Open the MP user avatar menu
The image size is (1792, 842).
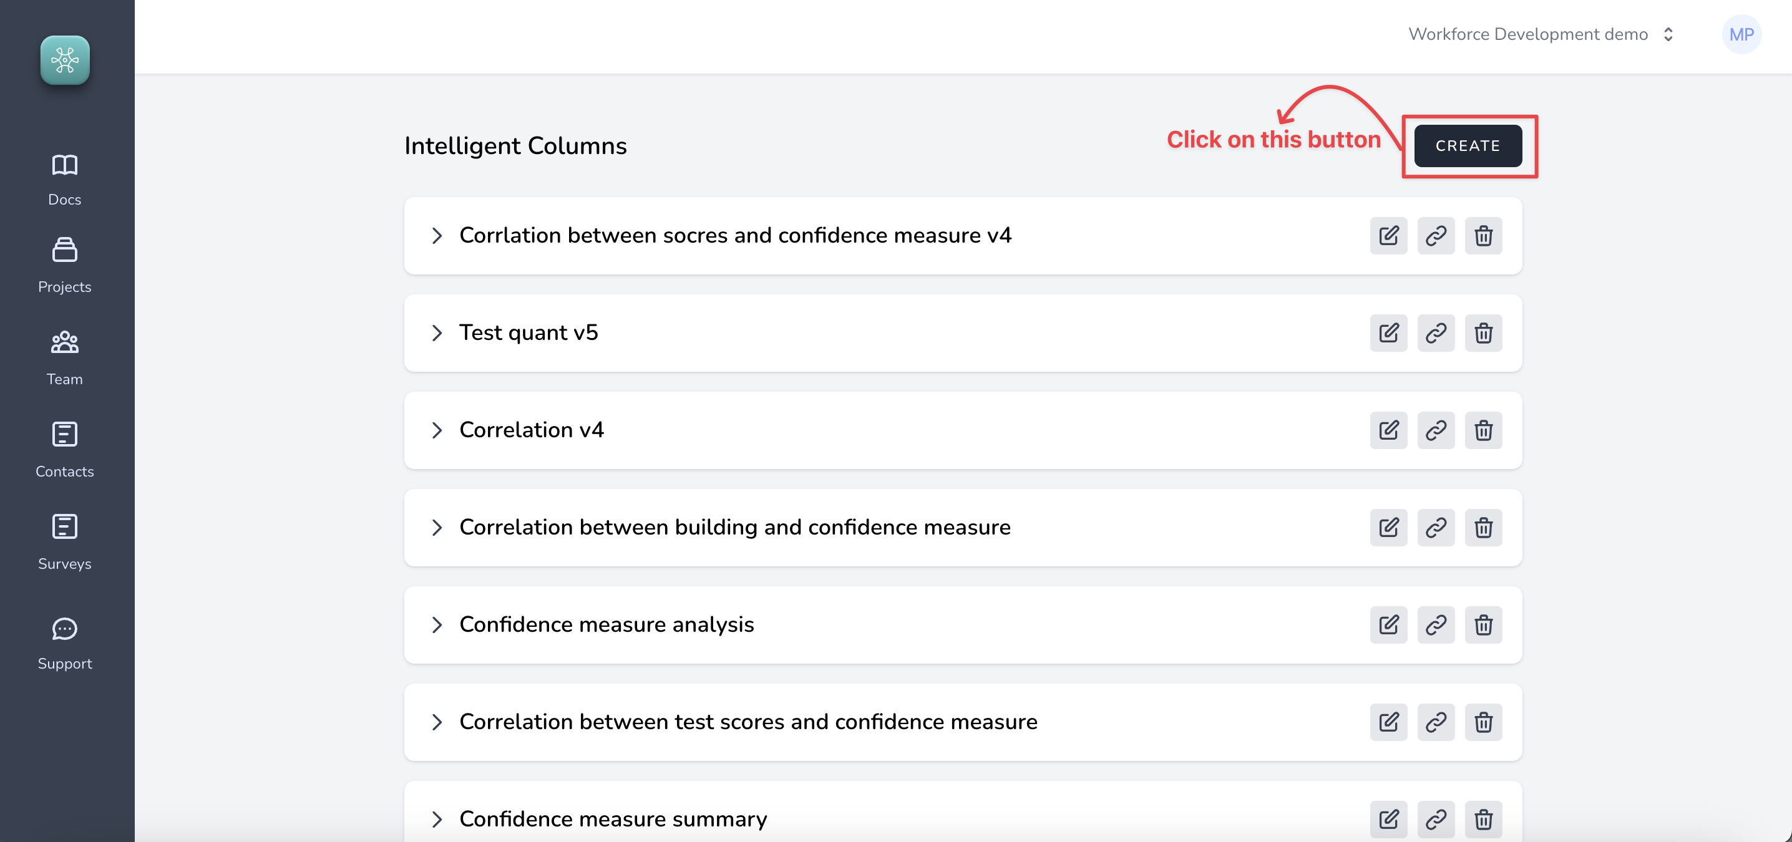1740,35
